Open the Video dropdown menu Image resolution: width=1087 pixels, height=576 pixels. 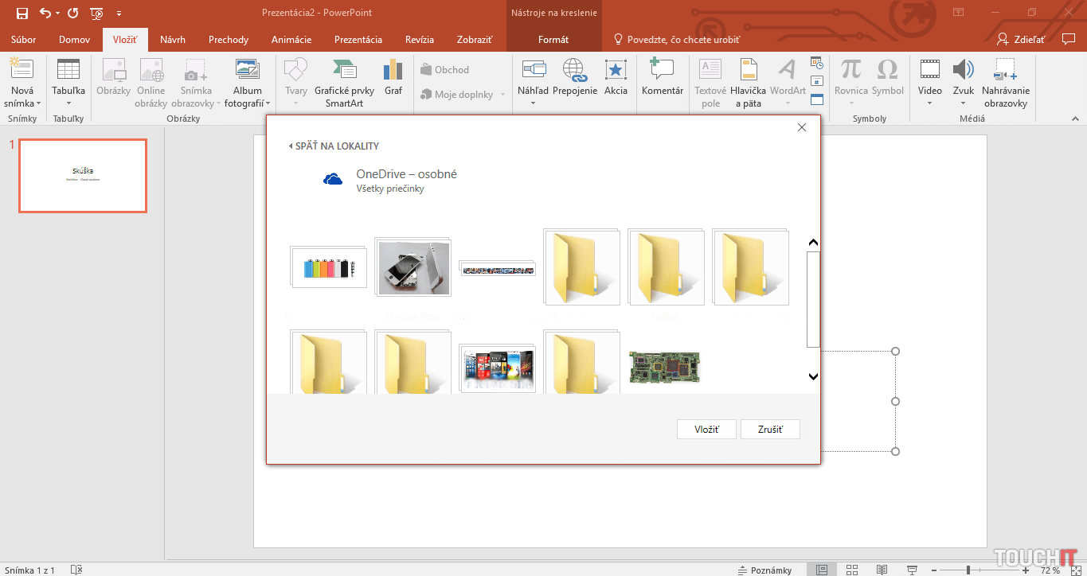pyautogui.click(x=929, y=103)
